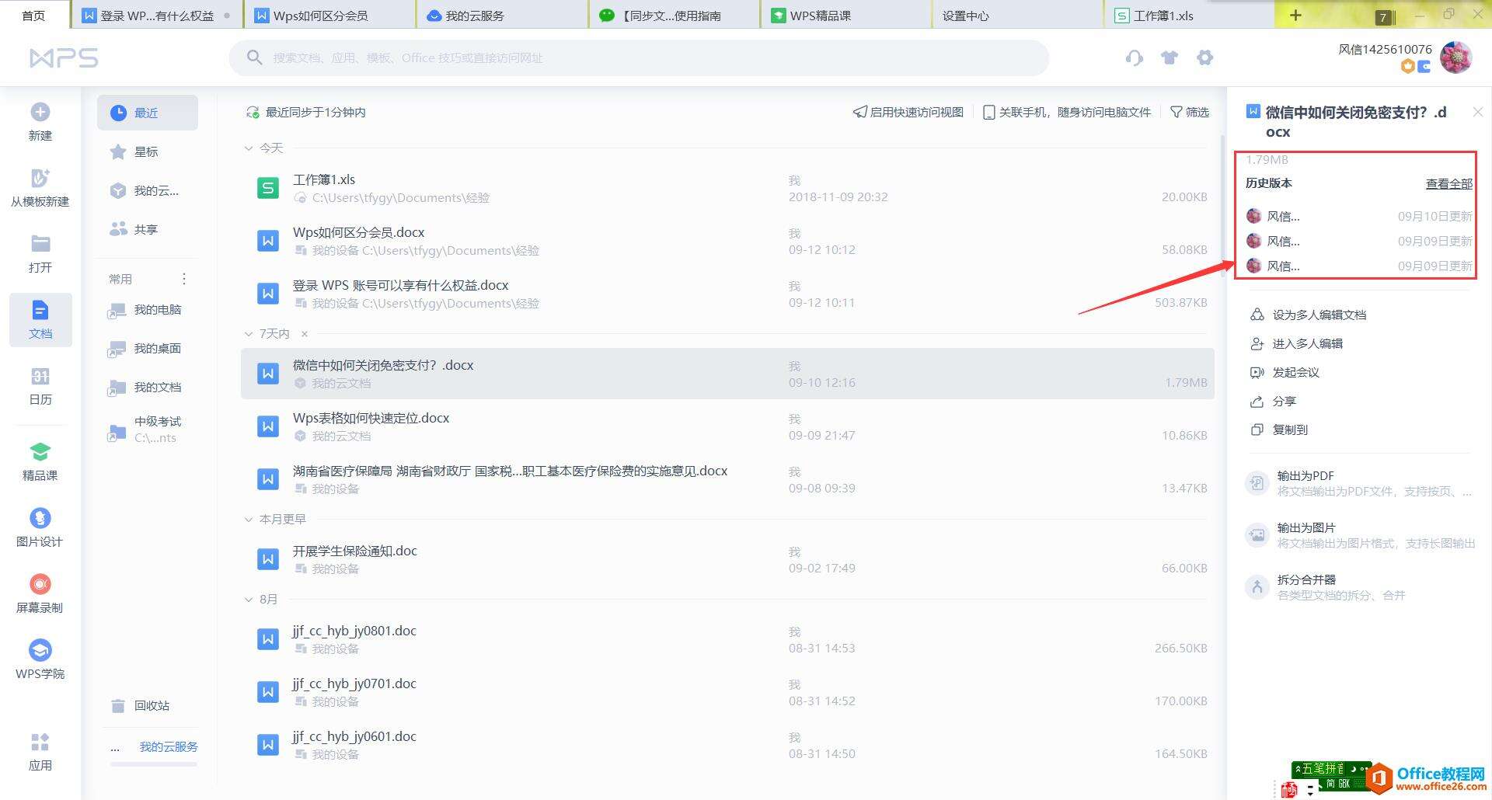Launch 图片设计 image design tool

pos(40,518)
